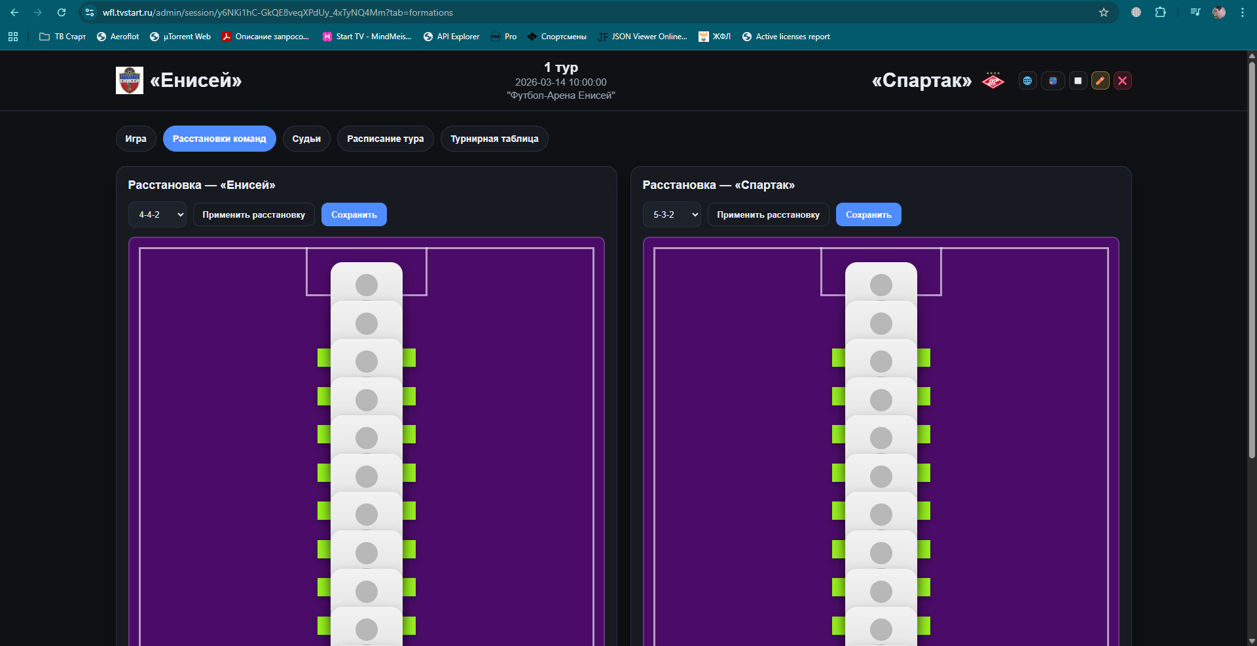
Task: Bookmark this page with the star icon
Action: coord(1104,12)
